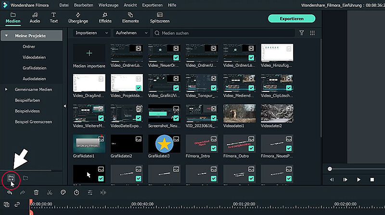
Task: Expand Gemeinsame Medien
Action: [6, 89]
